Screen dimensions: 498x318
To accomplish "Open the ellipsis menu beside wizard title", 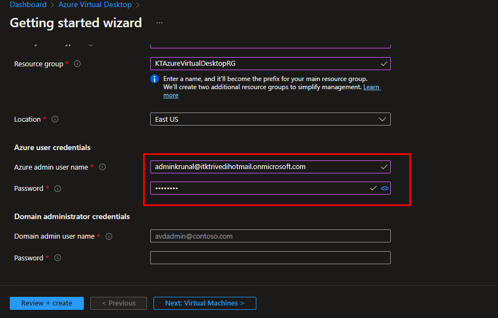I will click(x=159, y=23).
